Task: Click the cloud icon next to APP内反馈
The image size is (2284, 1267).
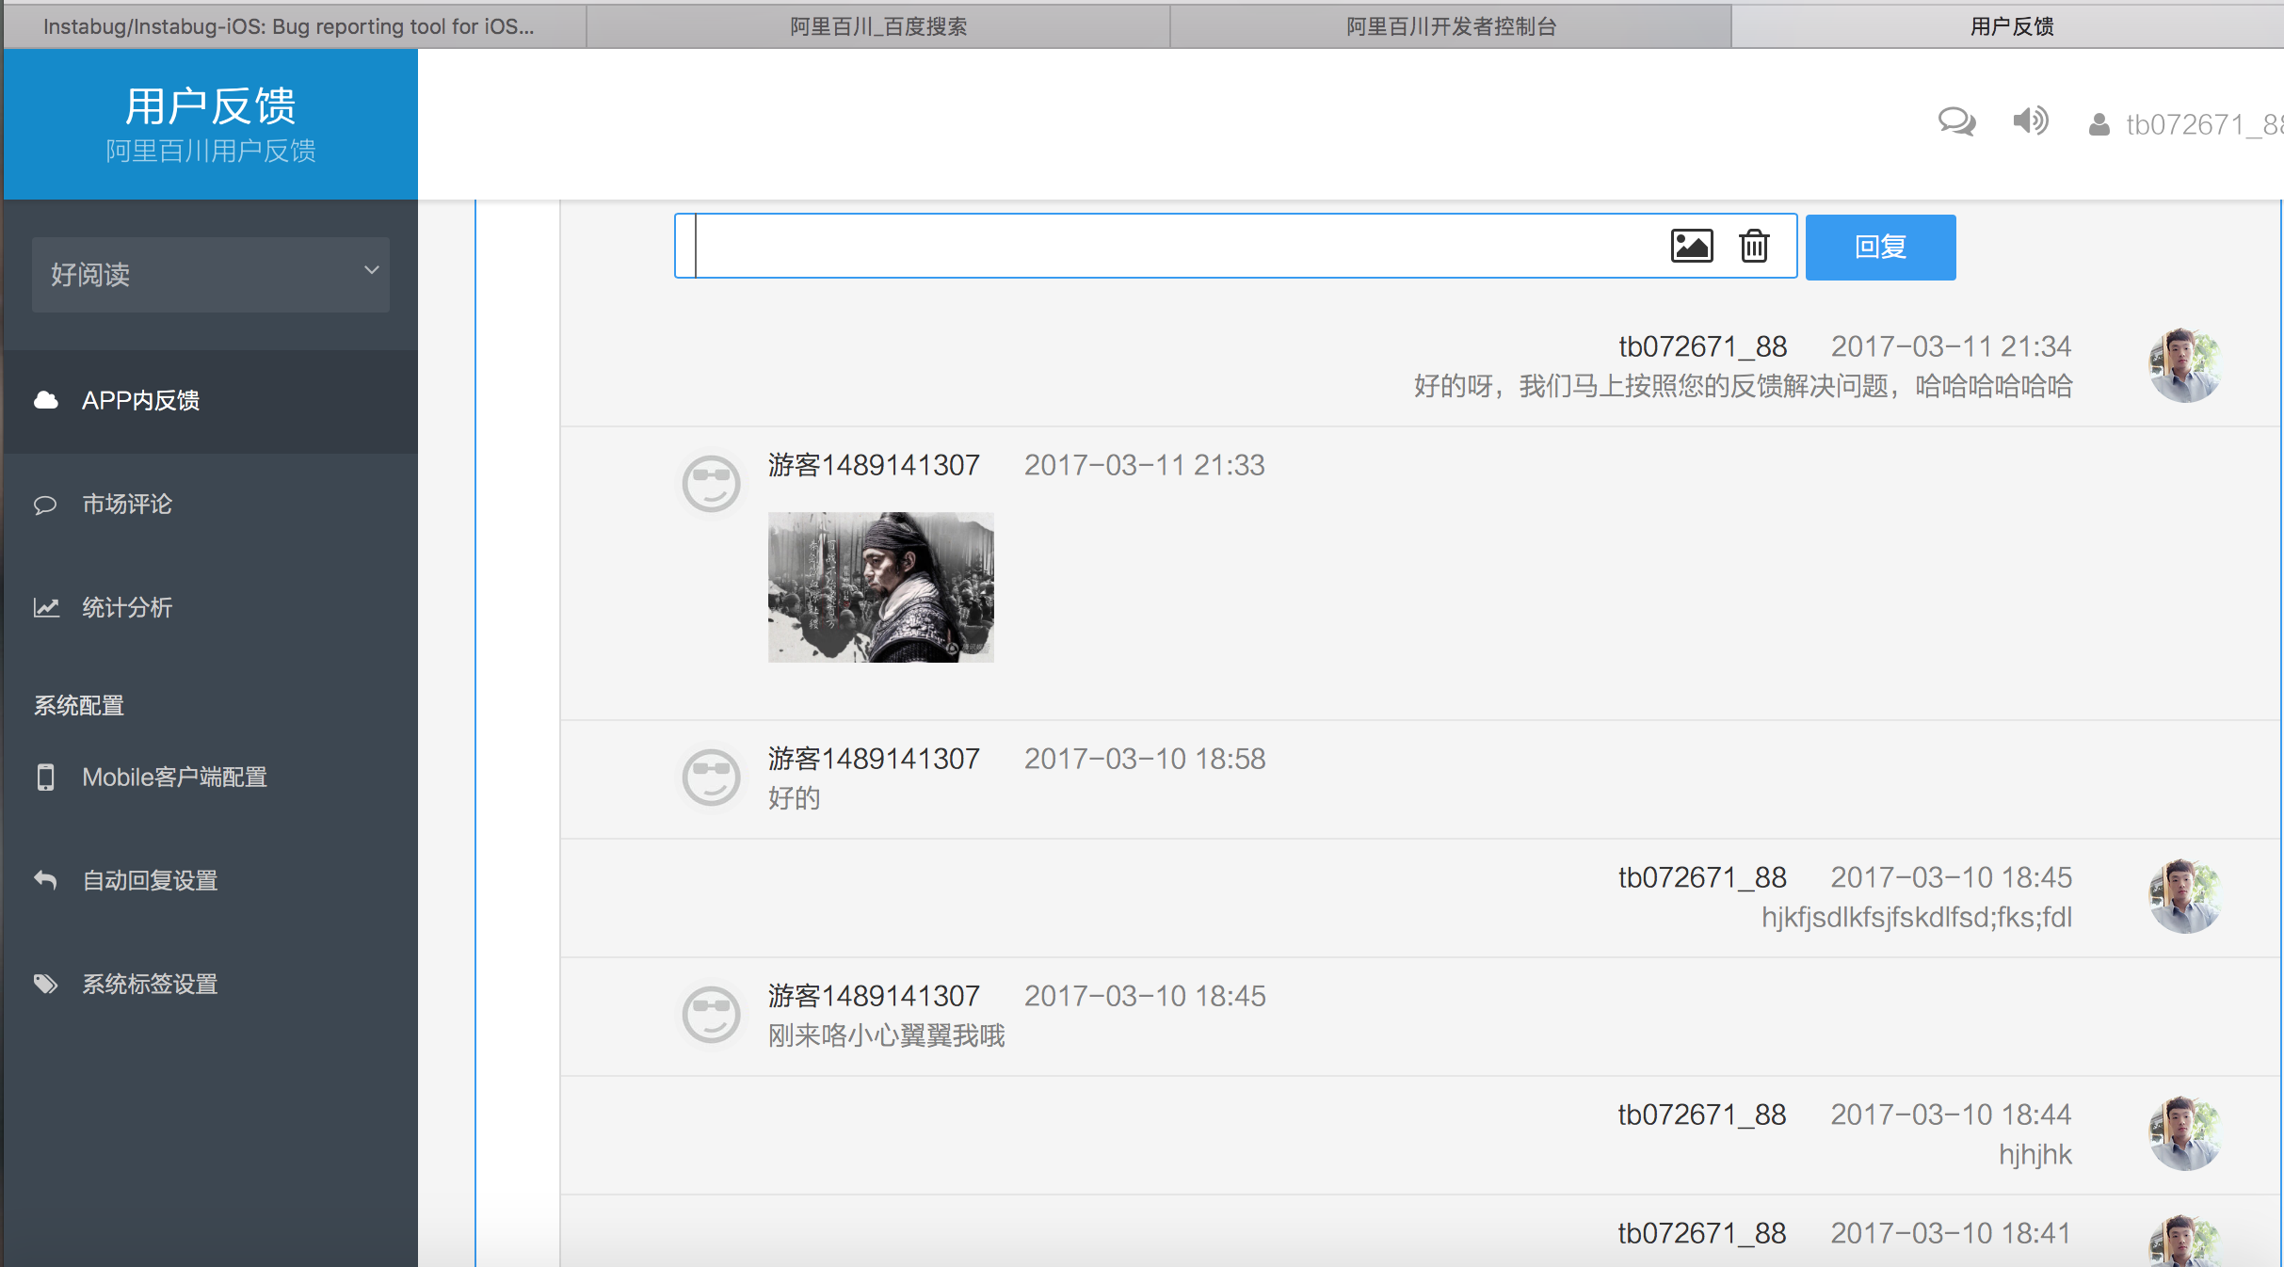Action: [45, 400]
